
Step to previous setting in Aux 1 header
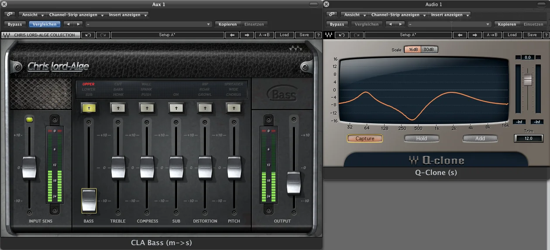tap(68, 24)
